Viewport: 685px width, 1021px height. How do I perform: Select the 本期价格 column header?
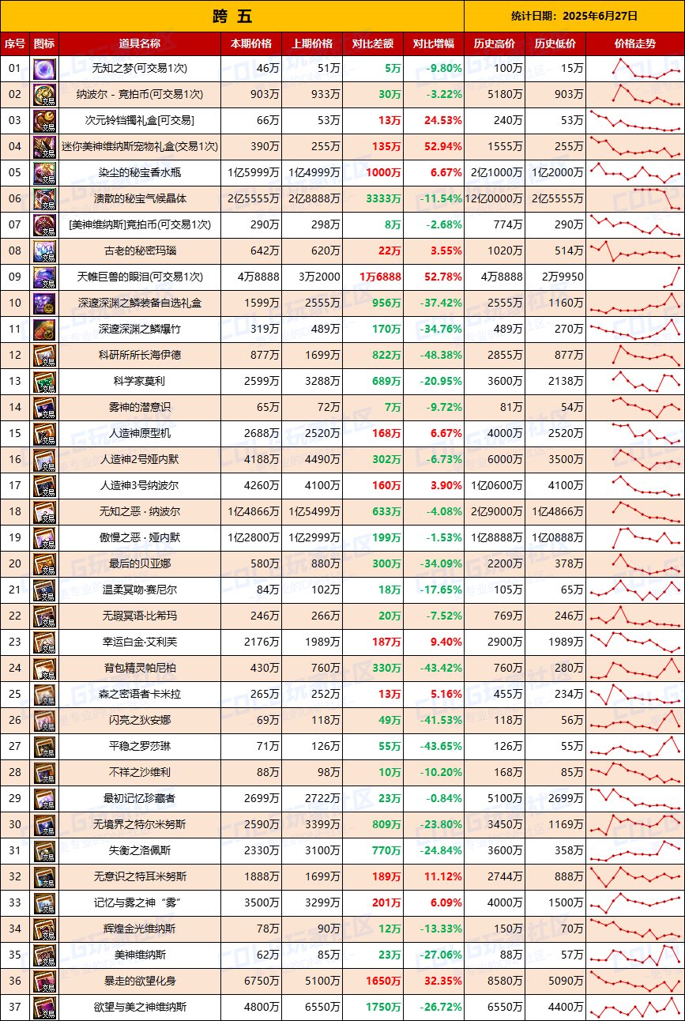[250, 43]
